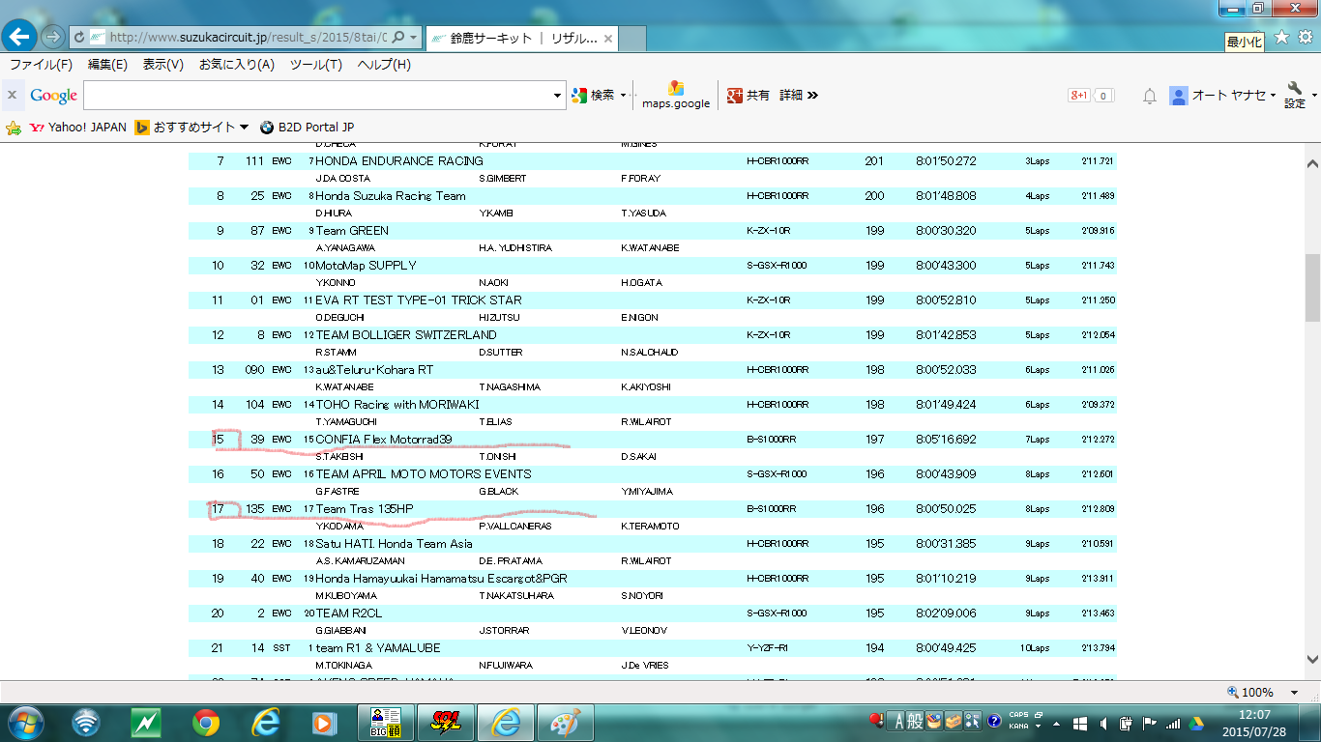Click the add-to-favorites bar star icon
Viewport: 1321px width, 742px height.
[14, 127]
